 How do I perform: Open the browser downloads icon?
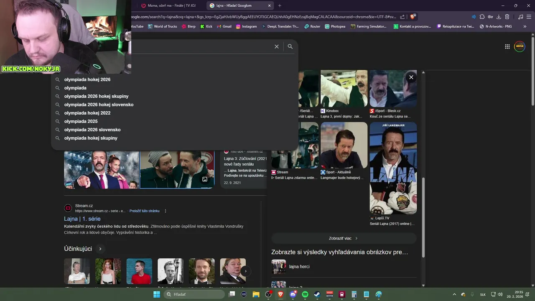point(499,17)
